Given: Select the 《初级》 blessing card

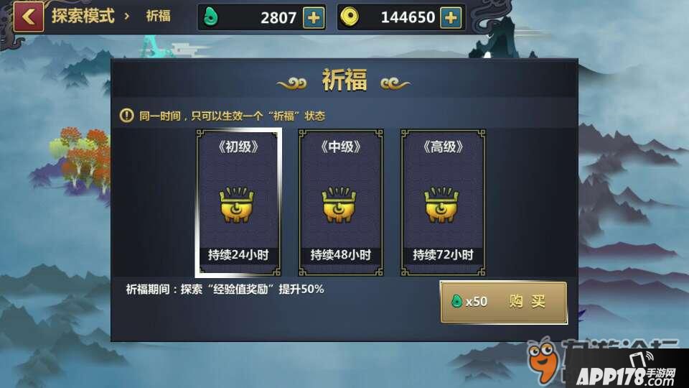Looking at the screenshot, I should pos(238,203).
